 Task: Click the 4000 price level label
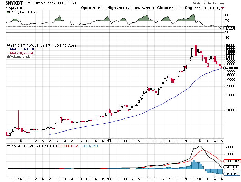pyautogui.click(x=231, y=80)
